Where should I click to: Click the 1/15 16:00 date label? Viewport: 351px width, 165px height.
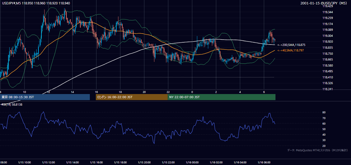tap(96, 162)
